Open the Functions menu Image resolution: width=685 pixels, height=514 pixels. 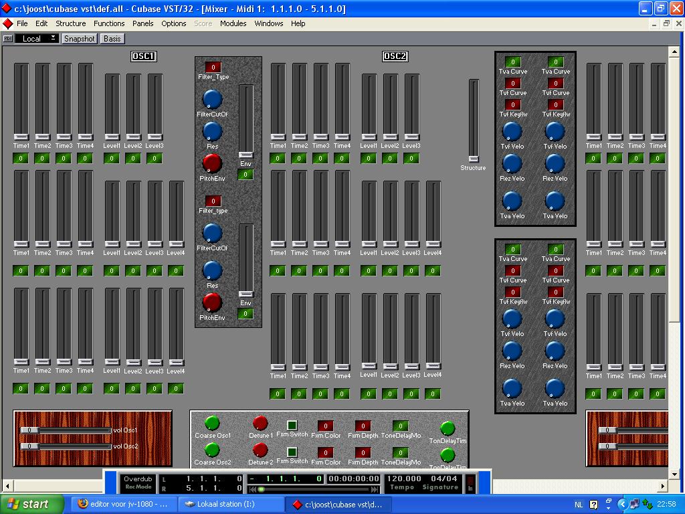click(109, 23)
